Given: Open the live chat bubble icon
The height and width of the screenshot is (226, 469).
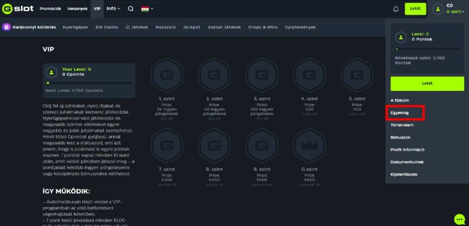Looking at the screenshot, I should tap(459, 220).
